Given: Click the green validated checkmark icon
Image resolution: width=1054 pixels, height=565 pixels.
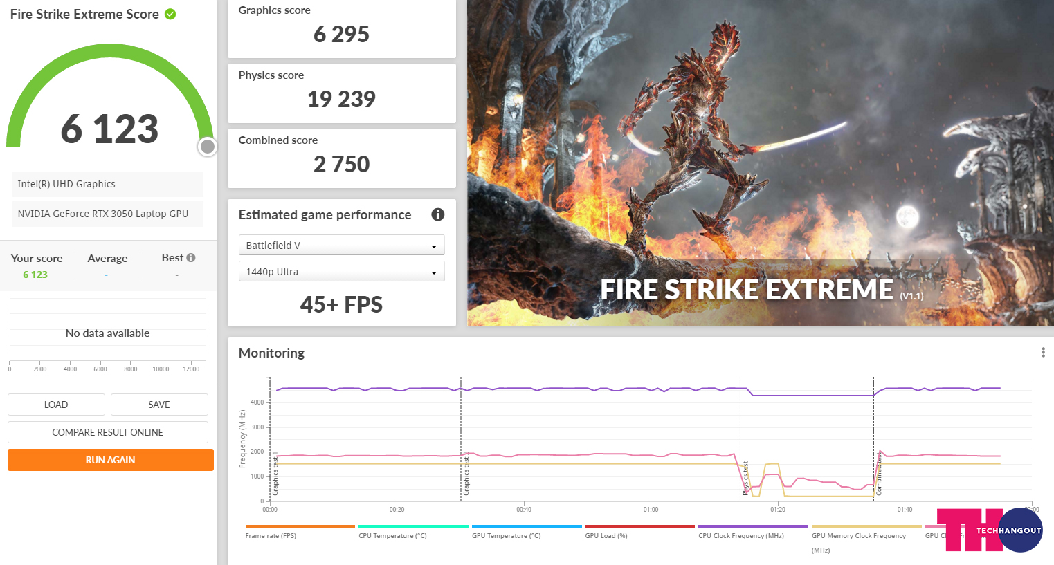Looking at the screenshot, I should click(x=170, y=14).
